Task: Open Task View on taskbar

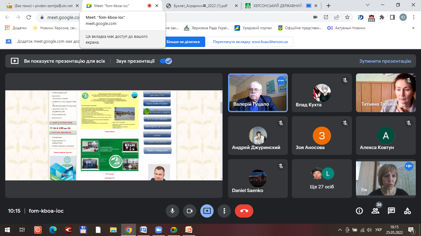Action: point(22,230)
